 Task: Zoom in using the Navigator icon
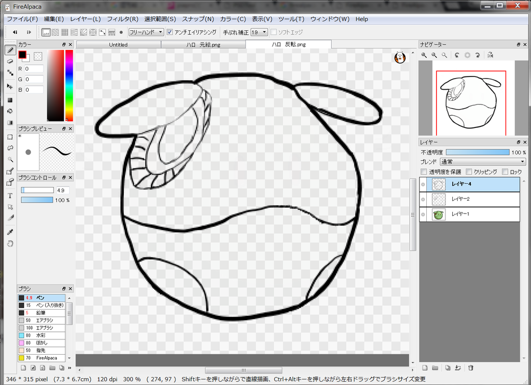[424, 55]
